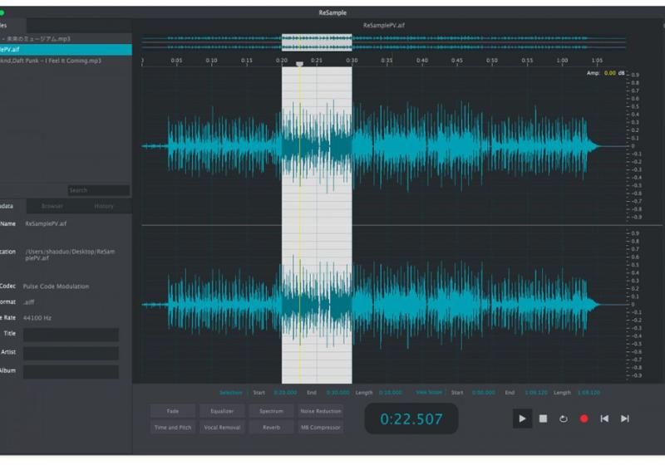The width and height of the screenshot is (665, 465).
Task: Start recording with the red button
Action: point(584,418)
